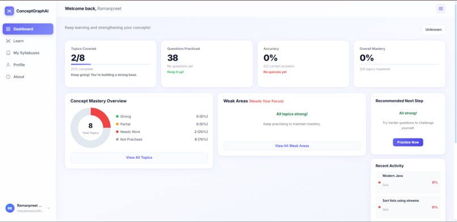Click the RK user avatar

click(x=10, y=208)
